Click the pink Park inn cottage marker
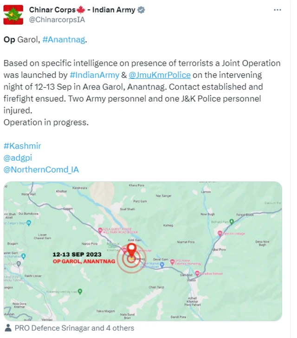This screenshot has height=338, width=297. tap(220, 234)
